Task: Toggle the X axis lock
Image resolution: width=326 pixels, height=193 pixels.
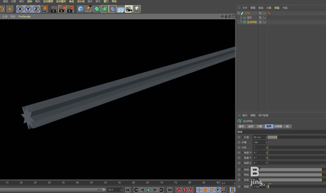Action: click(21, 9)
